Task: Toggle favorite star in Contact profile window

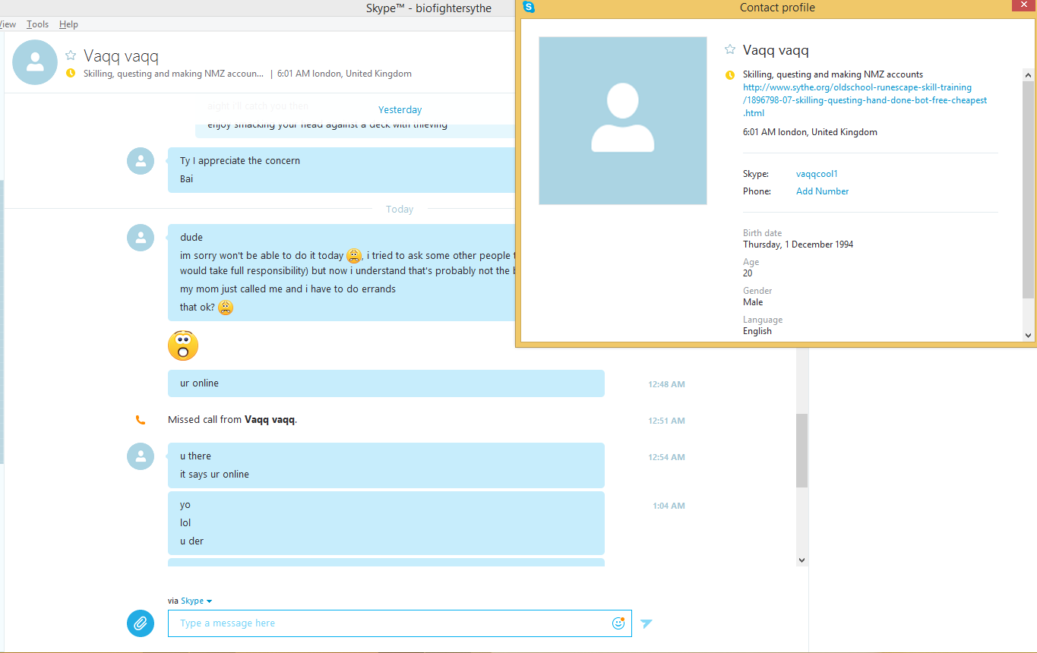Action: [730, 49]
